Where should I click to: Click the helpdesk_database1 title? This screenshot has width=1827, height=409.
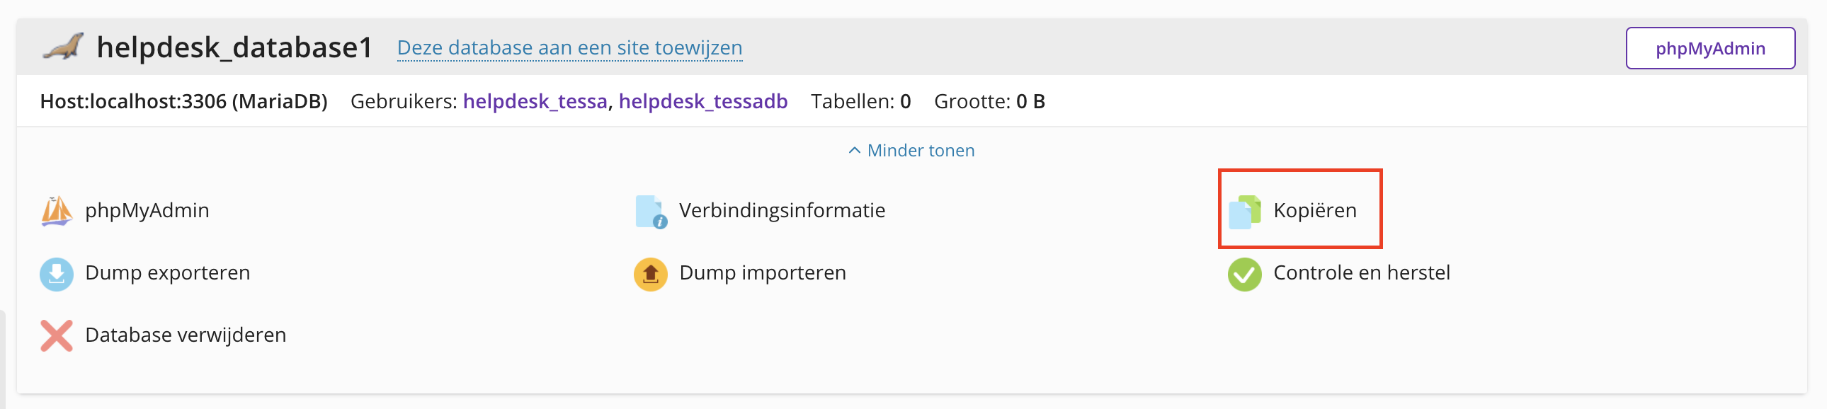(234, 47)
